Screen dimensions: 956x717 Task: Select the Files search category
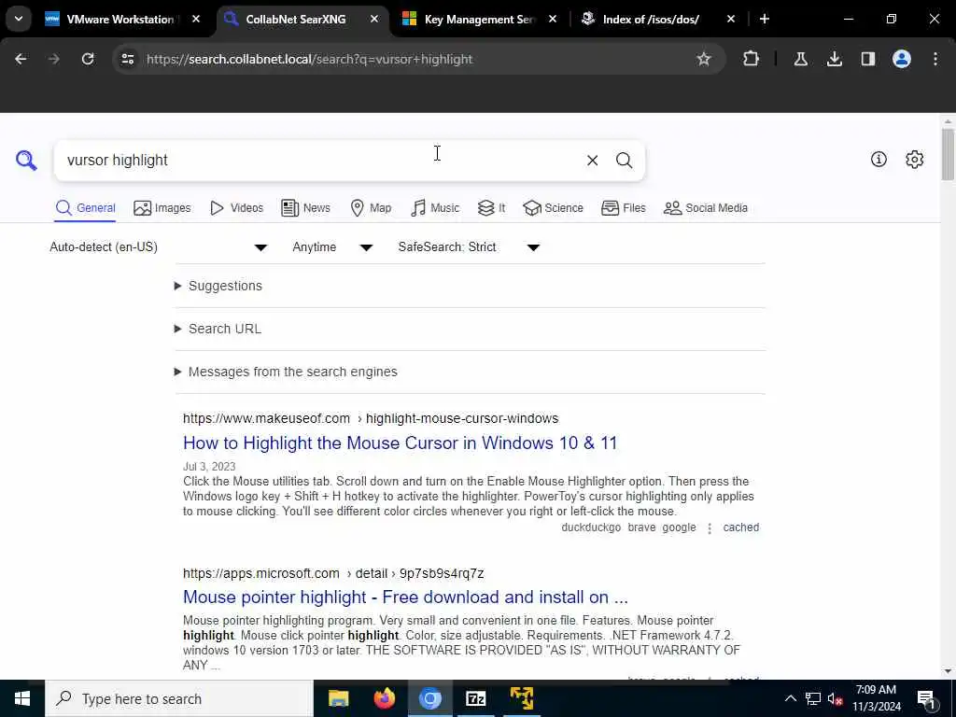(x=624, y=208)
